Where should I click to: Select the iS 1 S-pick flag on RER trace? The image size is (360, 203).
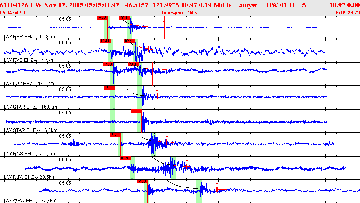[x=125, y=18]
